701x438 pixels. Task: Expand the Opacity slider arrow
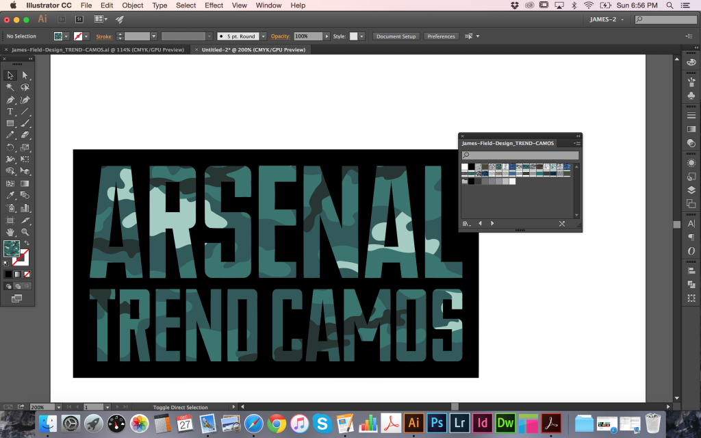coord(327,36)
